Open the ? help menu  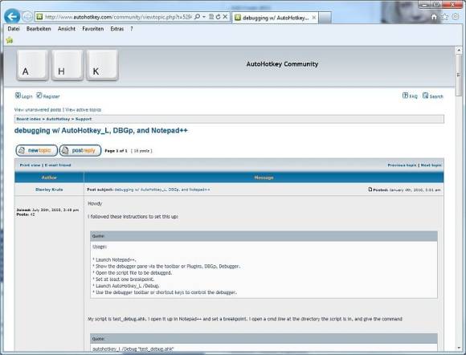coord(131,29)
